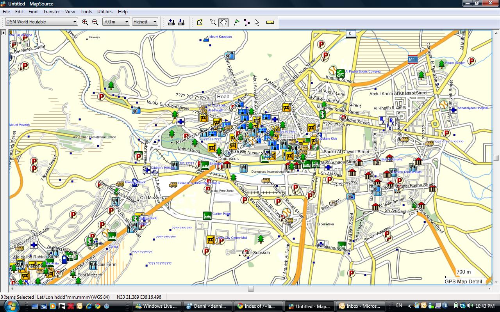Screen dimensions: 500x312
Task: Open the View menu
Action: [70, 12]
